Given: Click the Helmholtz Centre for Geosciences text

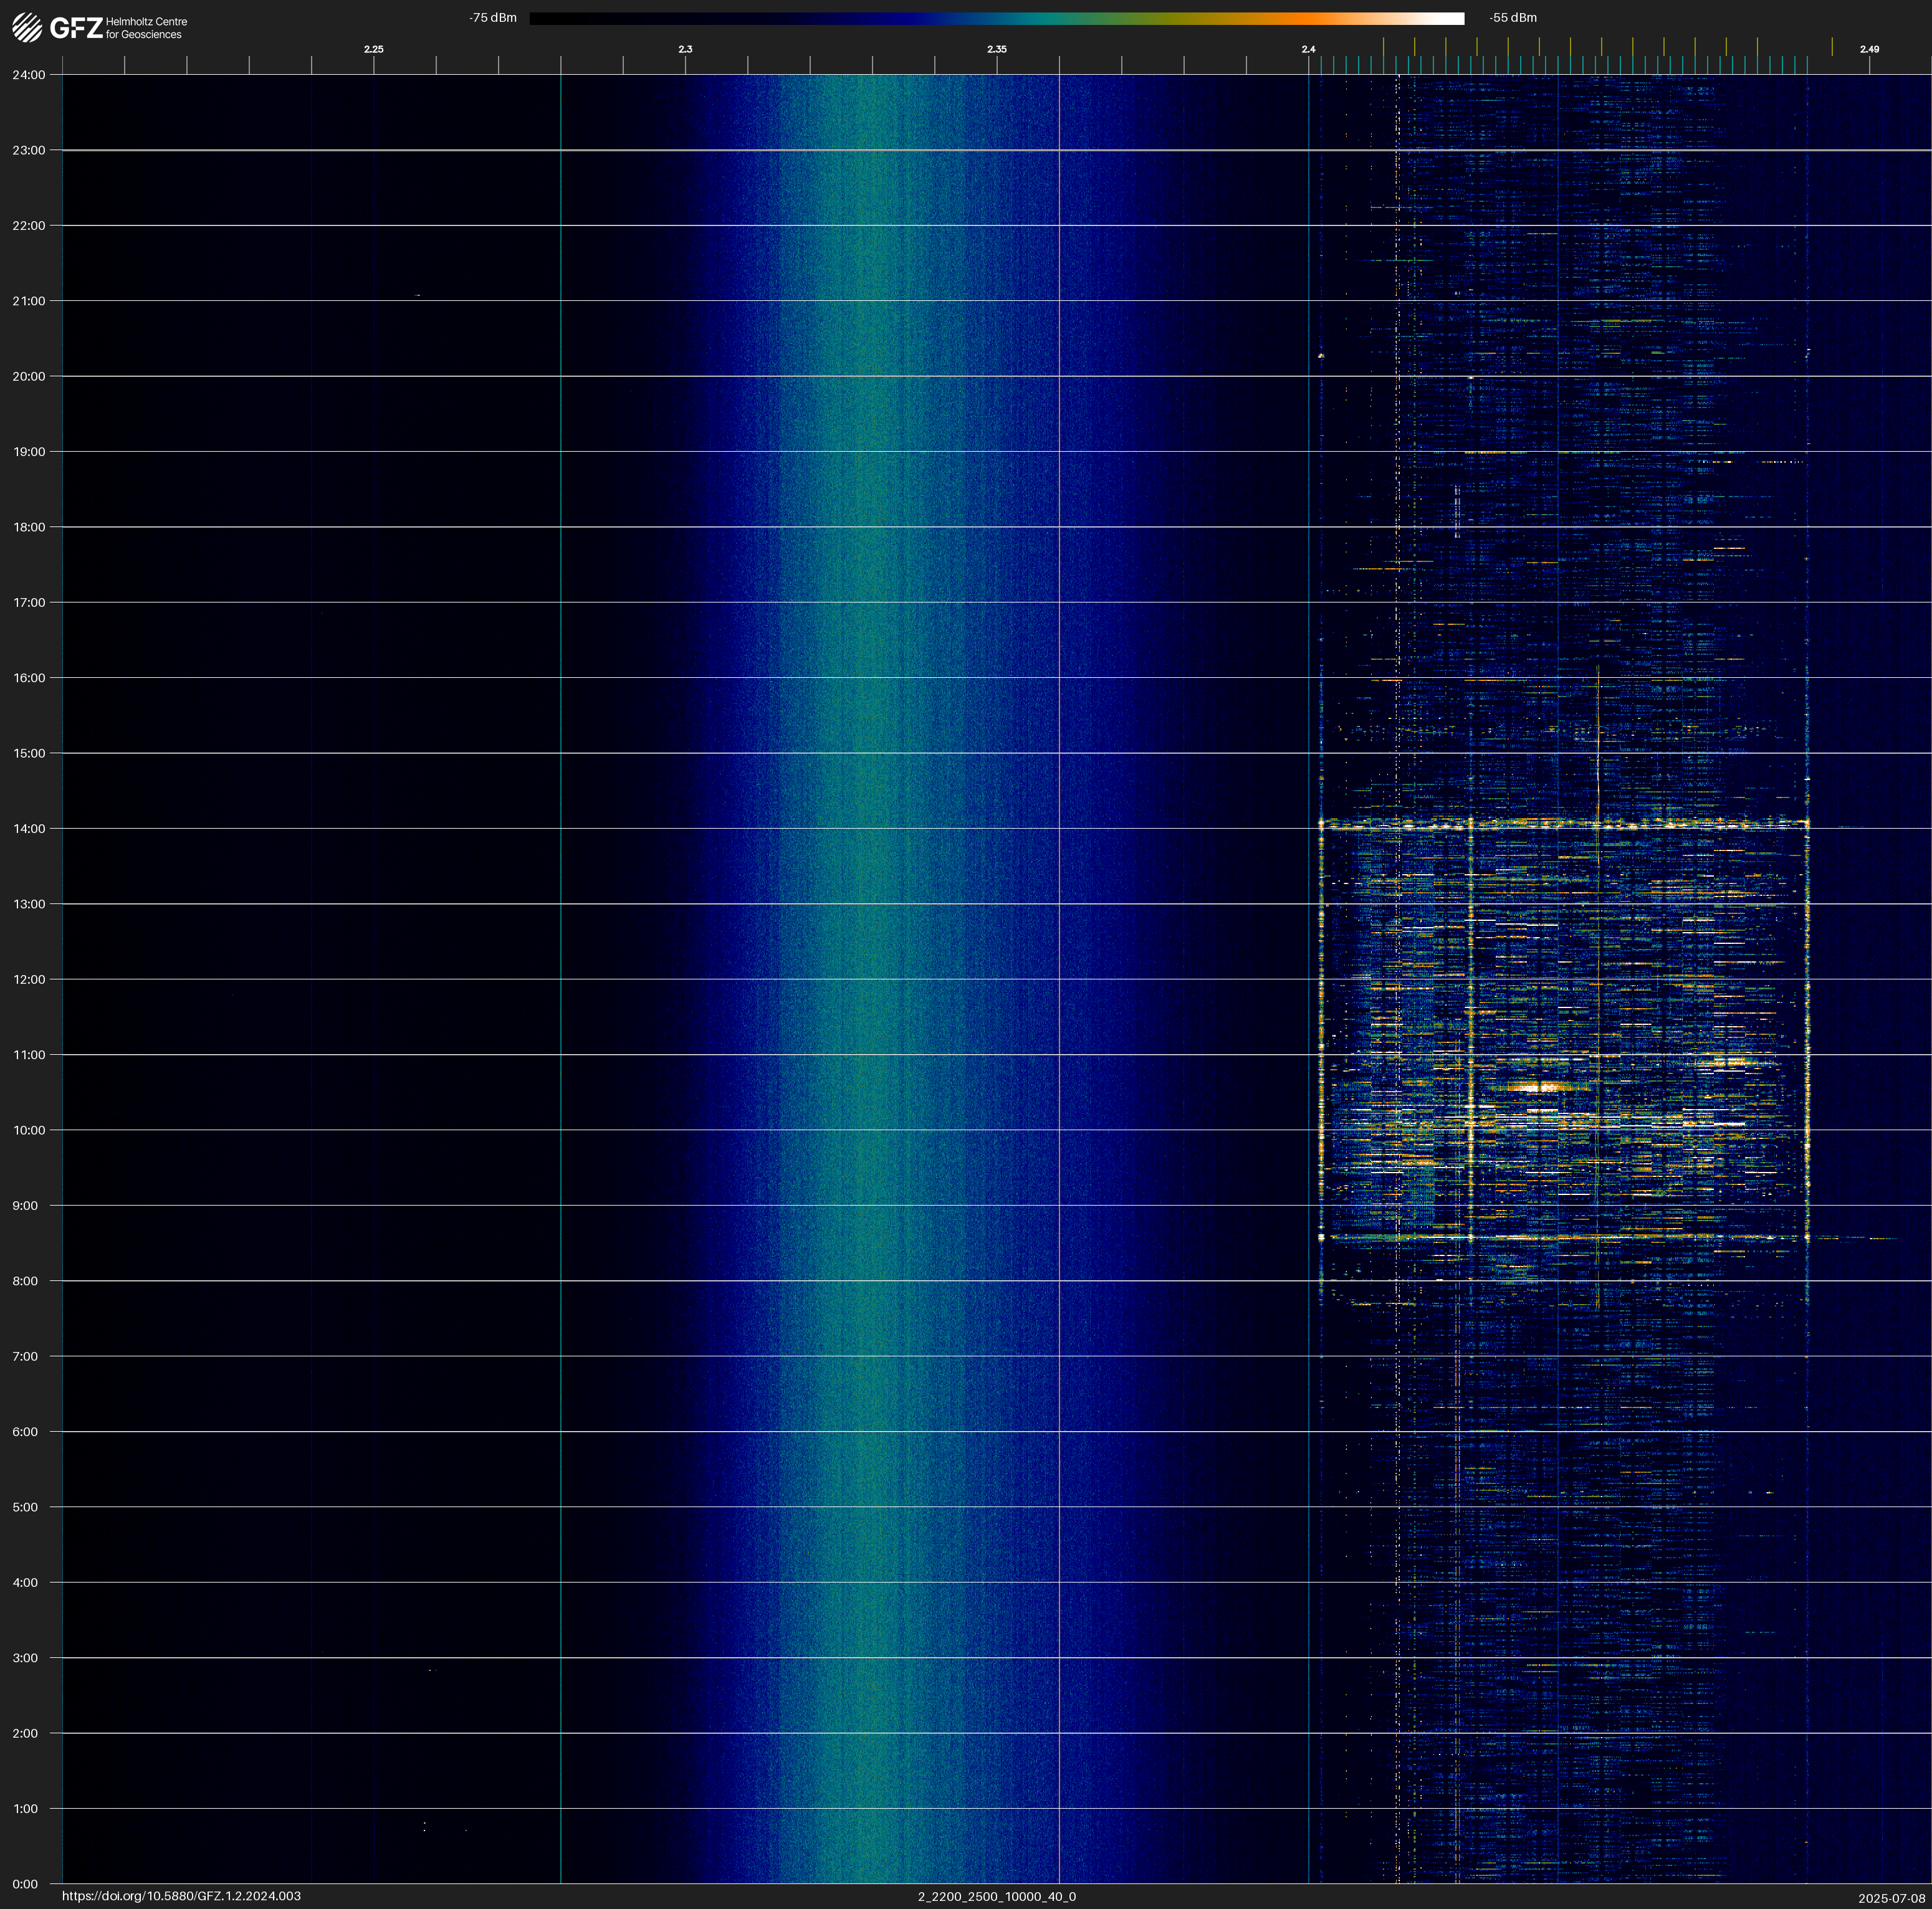Looking at the screenshot, I should pyautogui.click(x=146, y=28).
